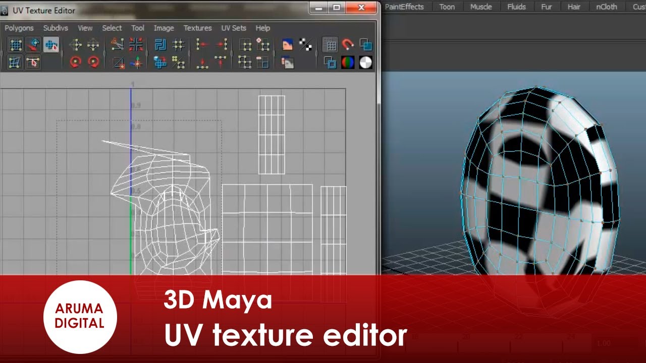
Task: Rotate selected UVs counterclockwise
Action: pos(76,63)
